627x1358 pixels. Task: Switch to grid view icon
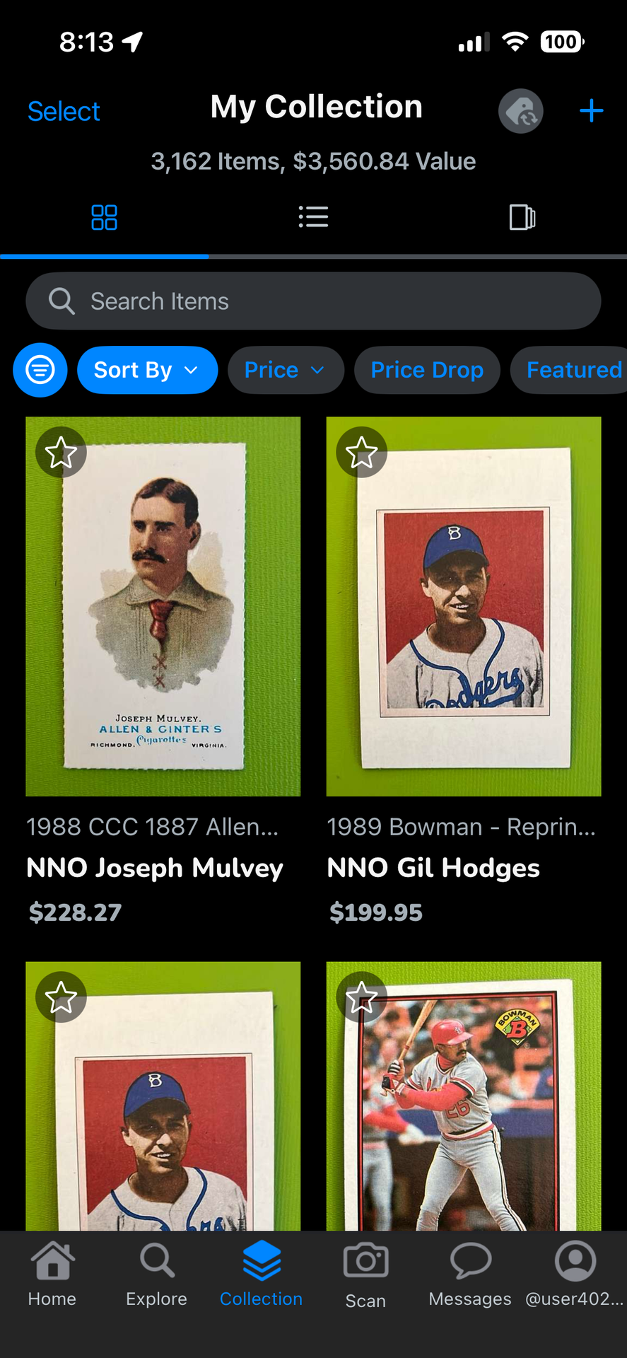pos(104,217)
